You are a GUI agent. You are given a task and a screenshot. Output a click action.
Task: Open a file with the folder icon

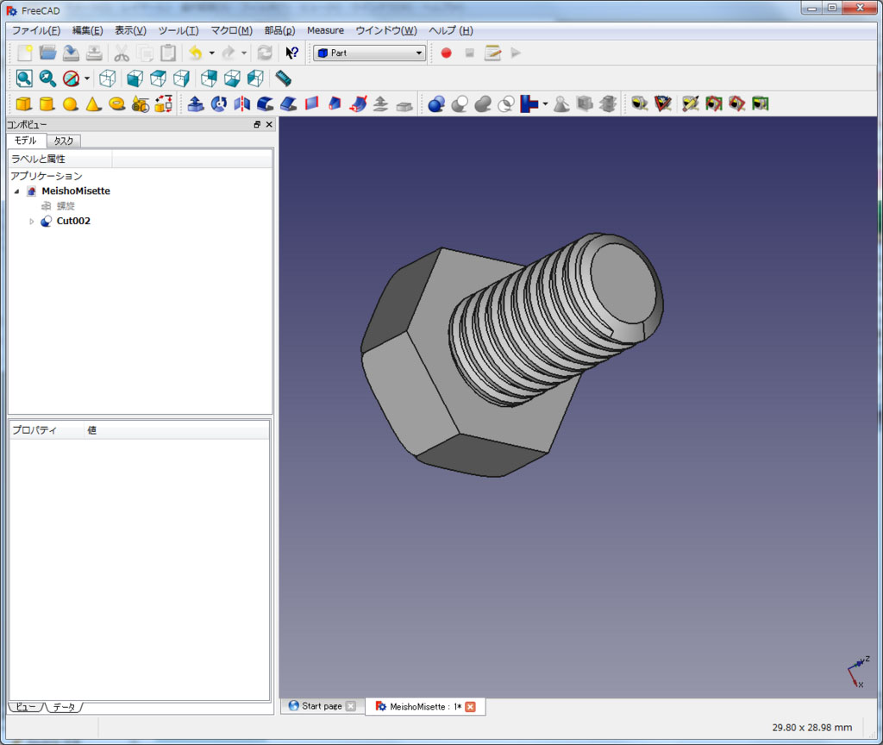coord(48,53)
